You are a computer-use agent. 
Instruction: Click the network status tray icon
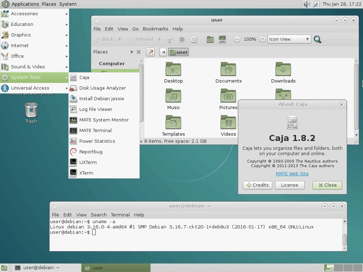pos(317,4)
